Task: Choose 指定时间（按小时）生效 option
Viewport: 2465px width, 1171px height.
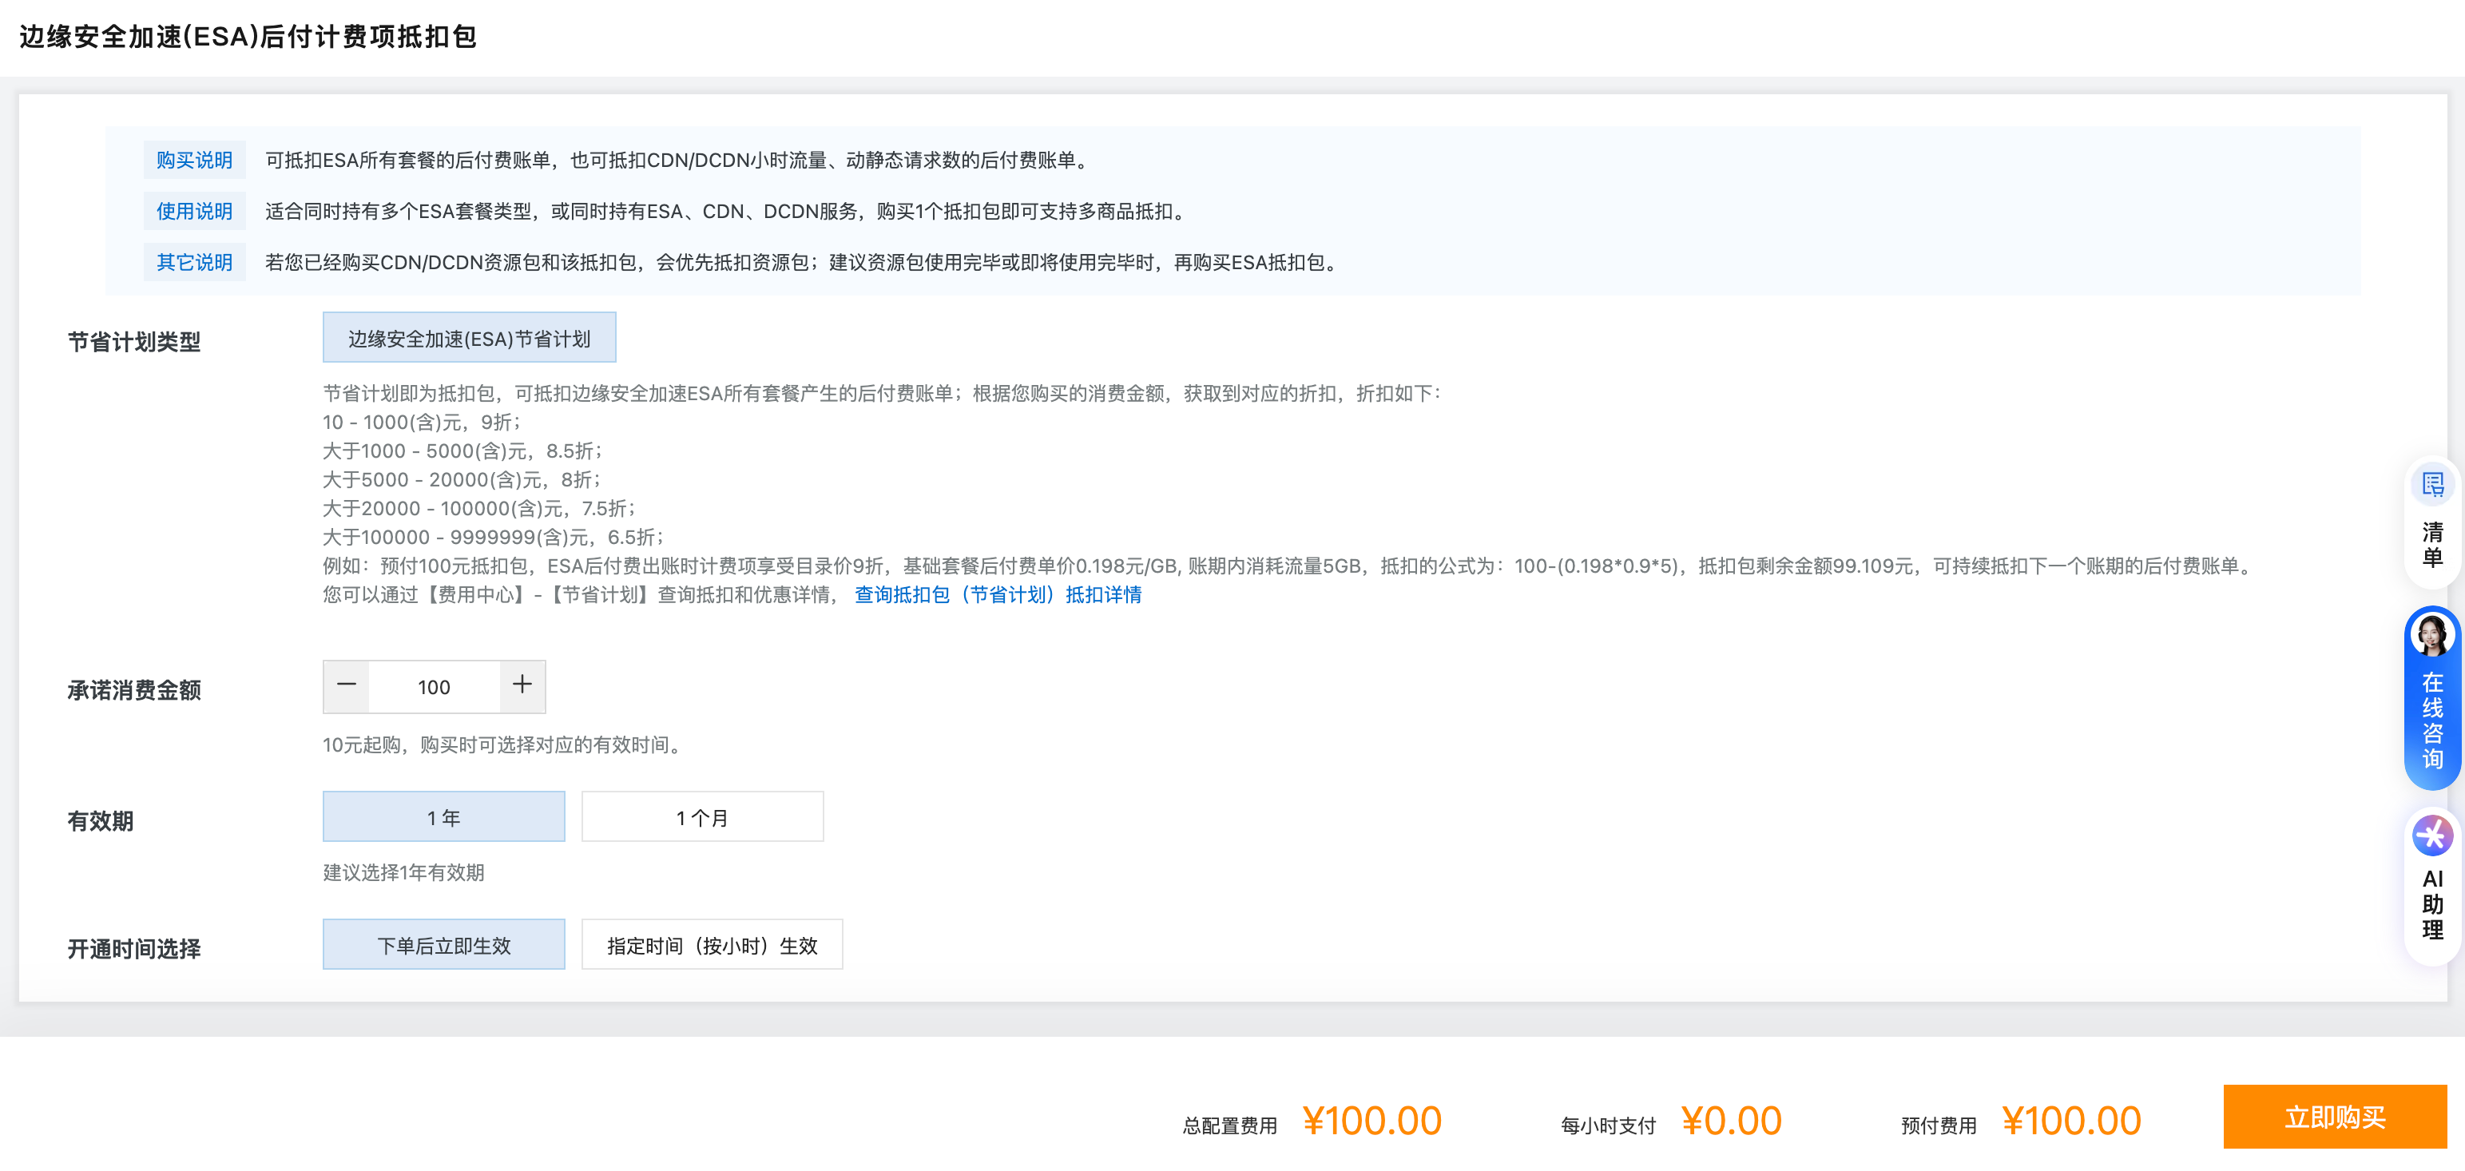Action: pos(711,945)
